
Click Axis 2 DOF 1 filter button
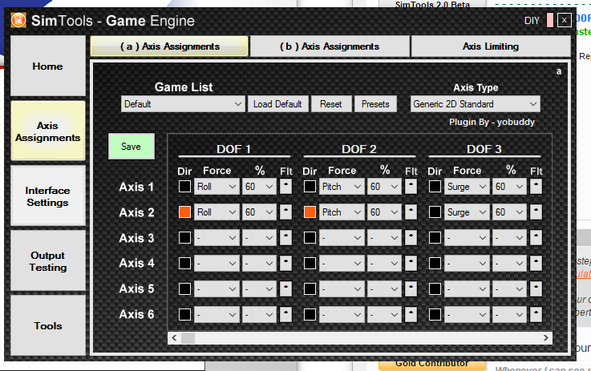click(x=285, y=212)
